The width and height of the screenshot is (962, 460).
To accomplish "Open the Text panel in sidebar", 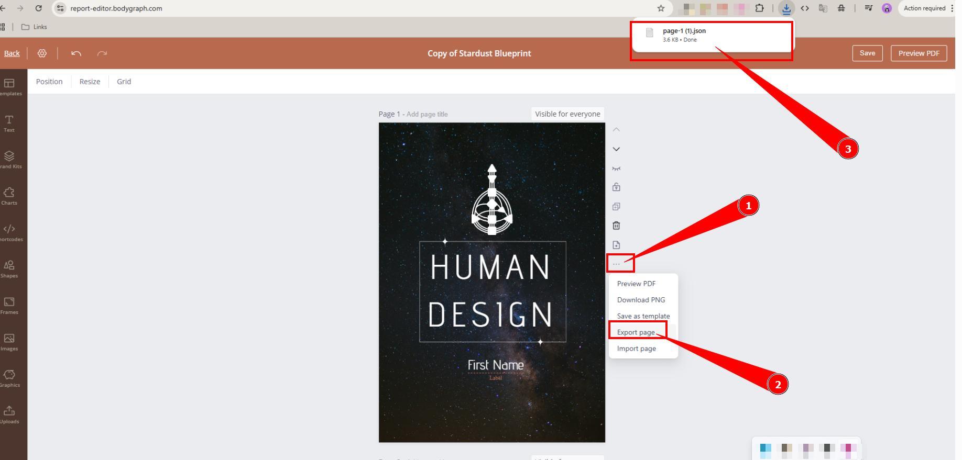I will 9,124.
